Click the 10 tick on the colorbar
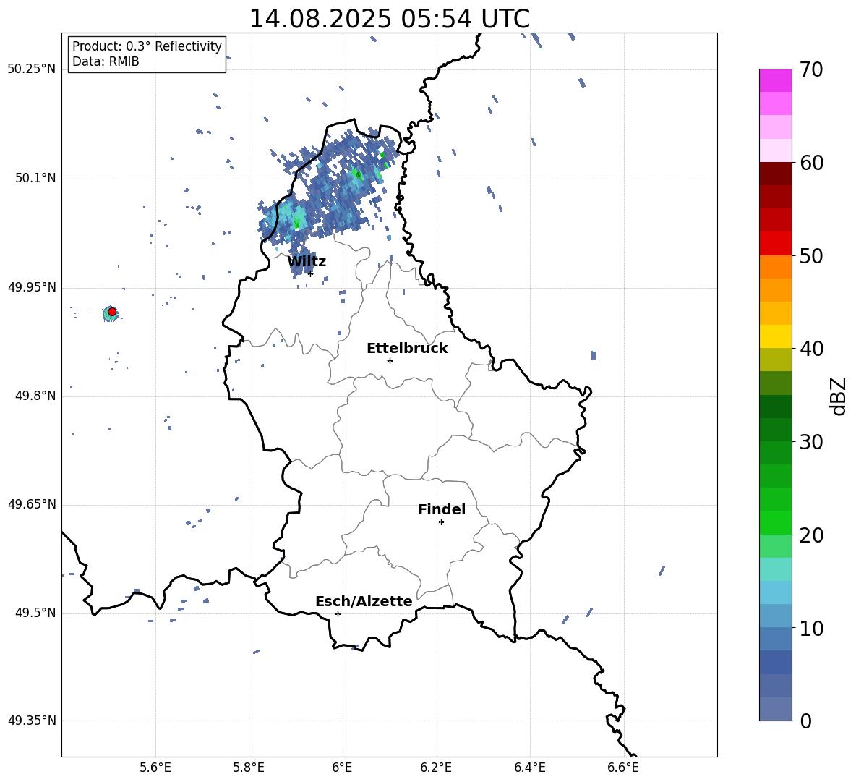The image size is (856, 782). click(x=811, y=629)
